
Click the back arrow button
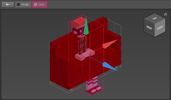[8, 4]
